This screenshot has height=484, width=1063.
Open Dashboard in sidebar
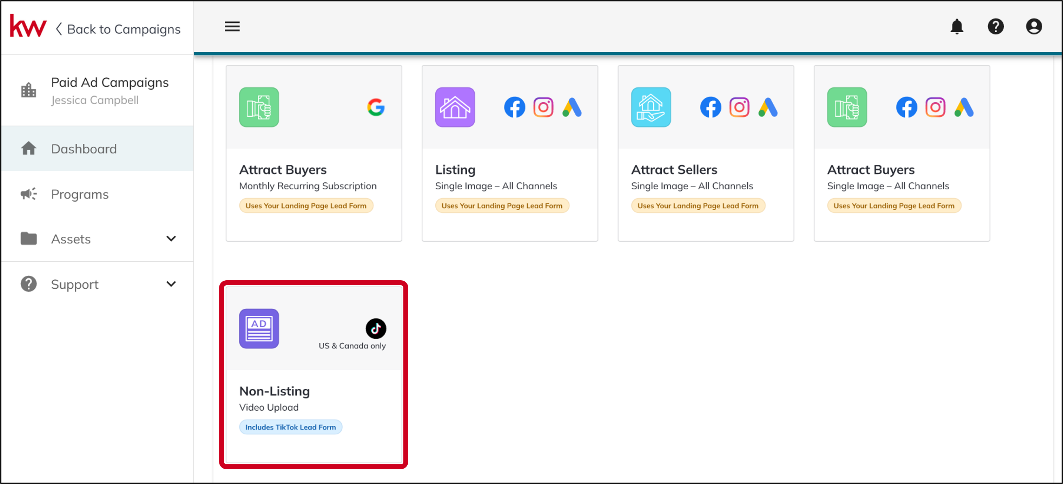97,149
